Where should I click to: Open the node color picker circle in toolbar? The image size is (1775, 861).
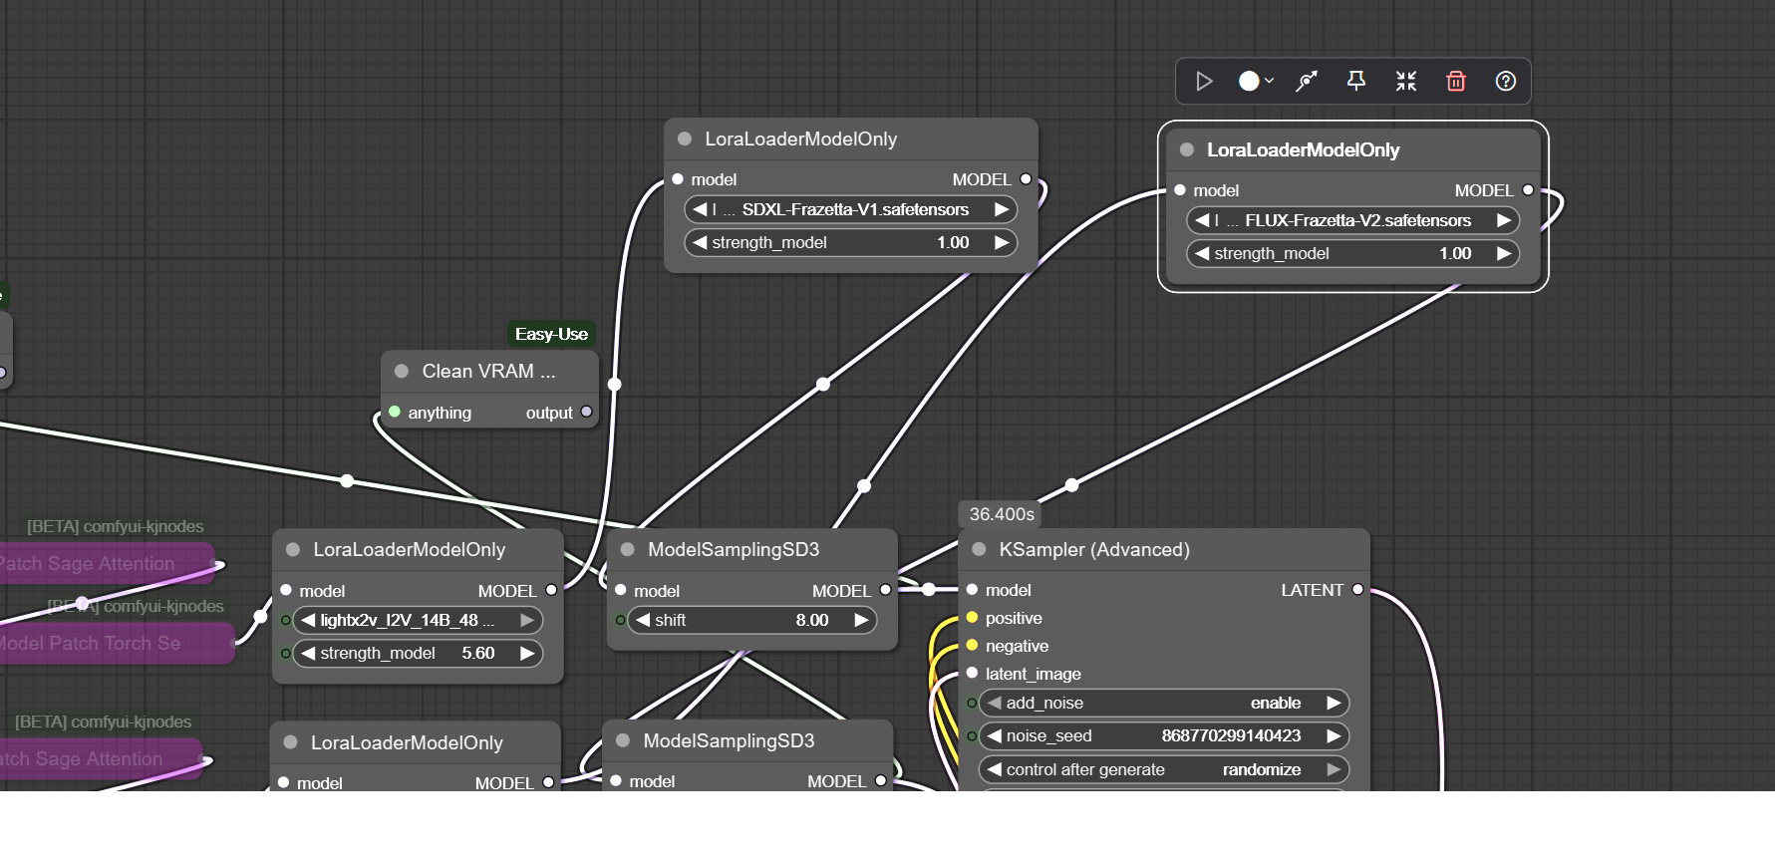(1256, 81)
